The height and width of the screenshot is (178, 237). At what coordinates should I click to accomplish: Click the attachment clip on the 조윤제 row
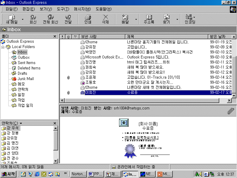click(x=68, y=77)
